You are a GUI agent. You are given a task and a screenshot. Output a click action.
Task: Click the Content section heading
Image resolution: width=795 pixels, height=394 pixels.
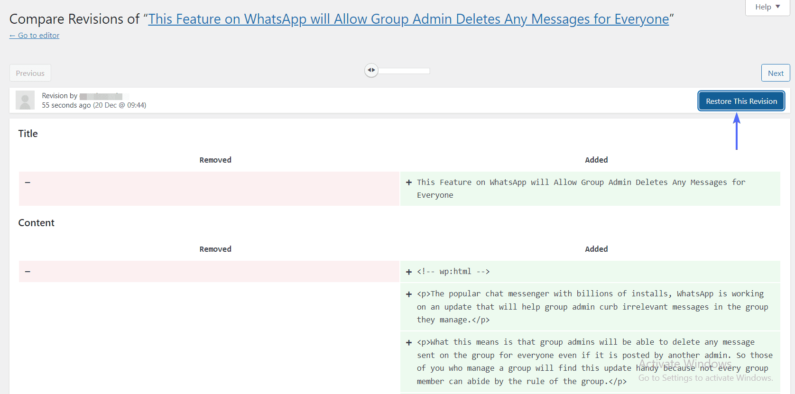pyautogui.click(x=37, y=223)
